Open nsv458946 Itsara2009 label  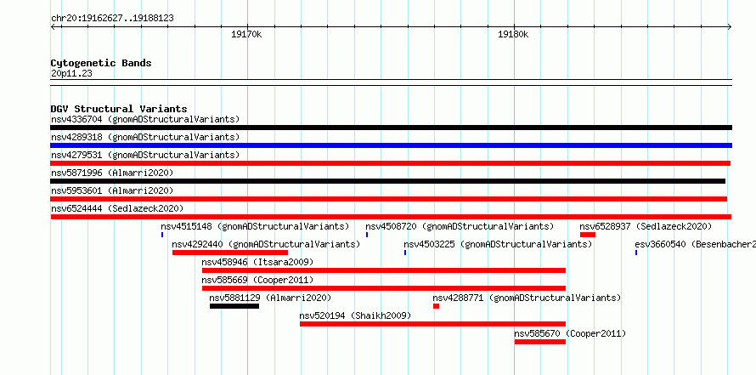pos(258,262)
